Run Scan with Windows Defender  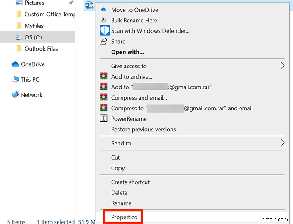150,31
